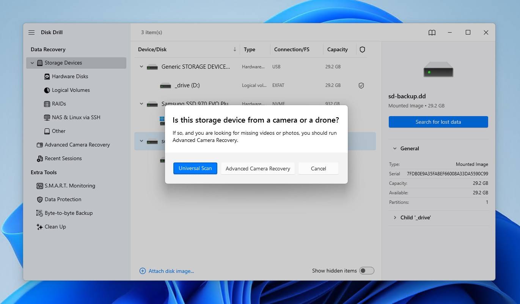Select Advanced Camera Recovery sidebar item
Image resolution: width=520 pixels, height=304 pixels.
[x=77, y=145]
